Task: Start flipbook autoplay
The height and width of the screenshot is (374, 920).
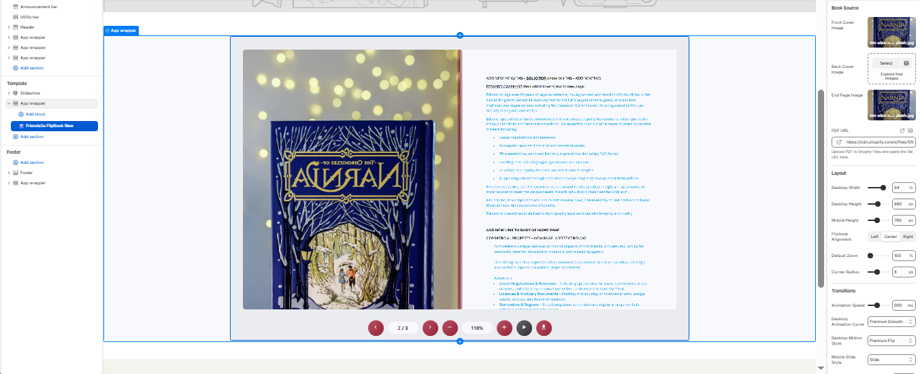Action: [x=524, y=328]
